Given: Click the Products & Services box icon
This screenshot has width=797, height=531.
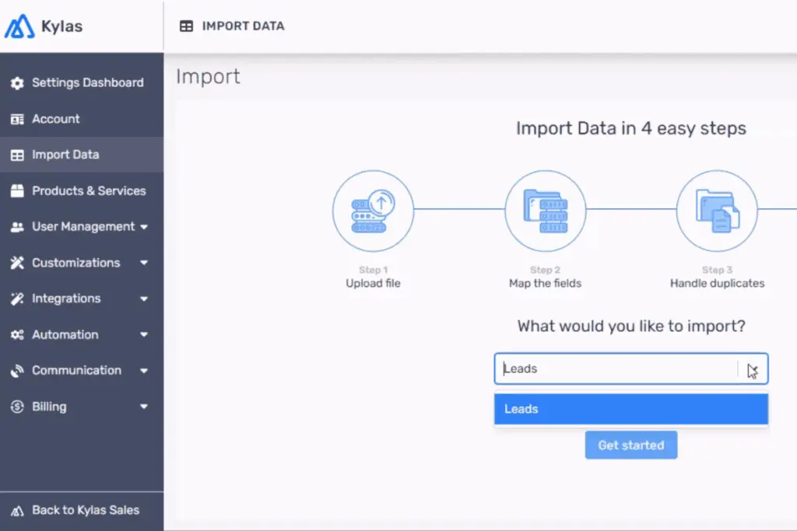Looking at the screenshot, I should coord(17,191).
